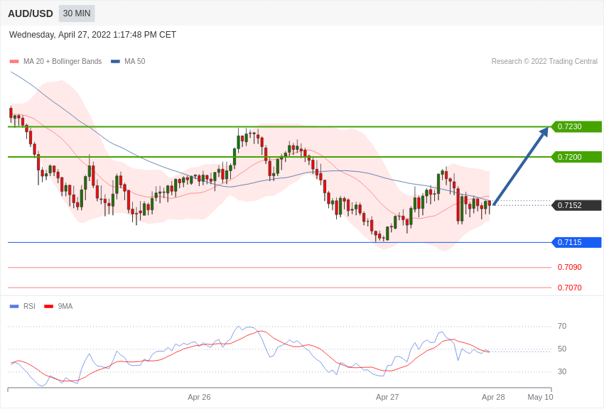Screen dimensions: 604x409
Task: Toggle the MA 50 legend label
Action: point(135,62)
